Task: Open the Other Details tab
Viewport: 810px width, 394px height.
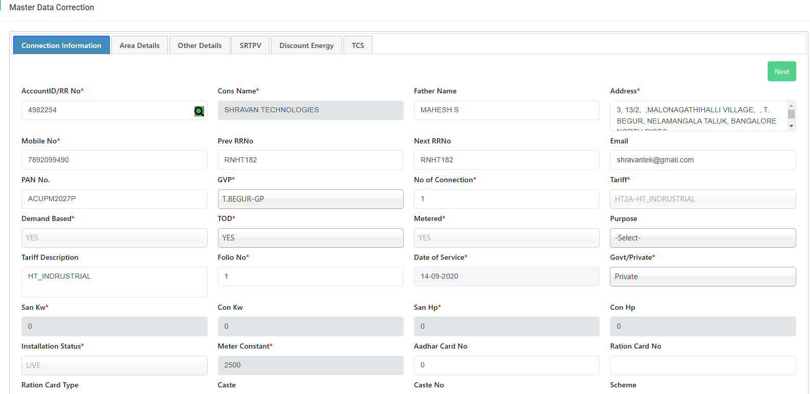Action: 200,45
